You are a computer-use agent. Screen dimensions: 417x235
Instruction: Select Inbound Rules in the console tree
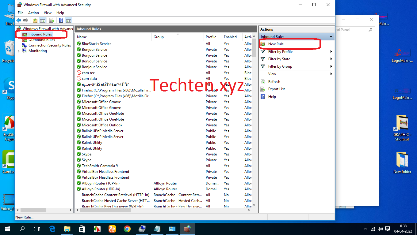[x=40, y=34]
